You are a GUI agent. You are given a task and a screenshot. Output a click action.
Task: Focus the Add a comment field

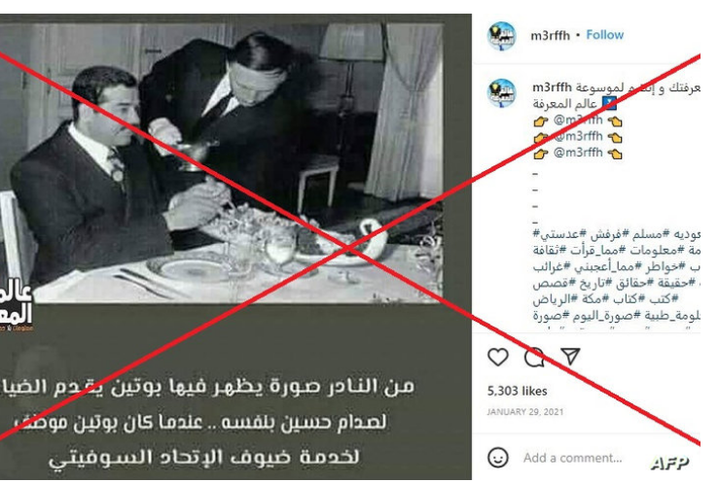573,458
